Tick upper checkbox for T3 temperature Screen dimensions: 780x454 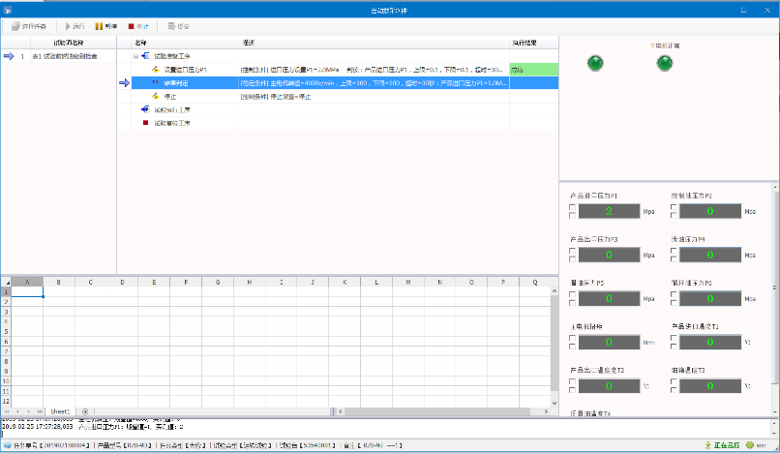point(674,381)
